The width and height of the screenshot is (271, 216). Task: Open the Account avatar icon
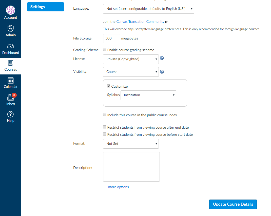point(11,10)
